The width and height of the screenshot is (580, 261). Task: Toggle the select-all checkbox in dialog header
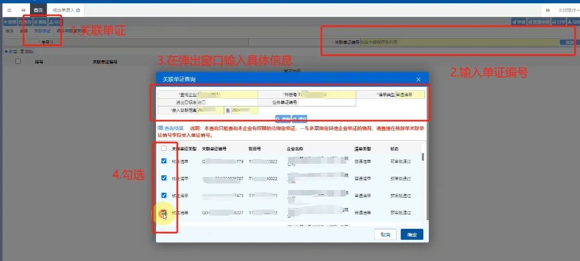(x=164, y=148)
